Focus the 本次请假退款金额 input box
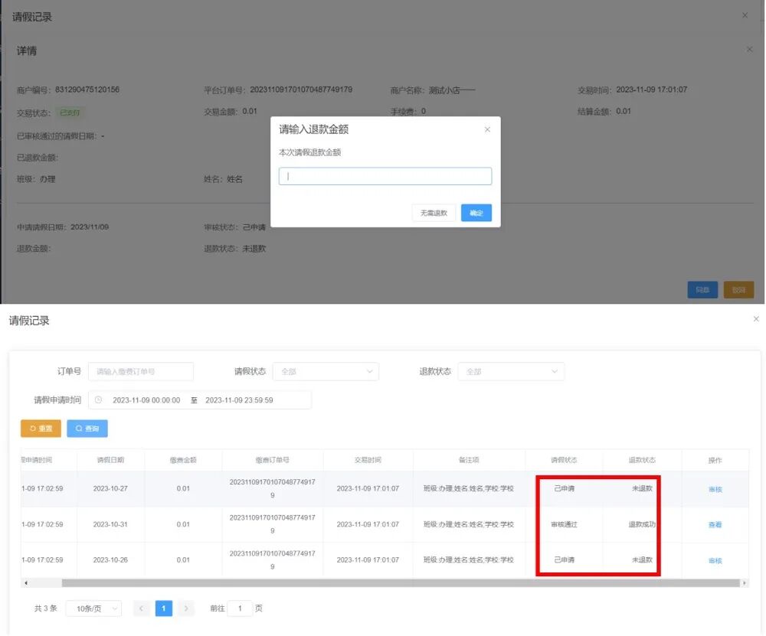Image resolution: width=766 pixels, height=636 pixels. pyautogui.click(x=385, y=176)
